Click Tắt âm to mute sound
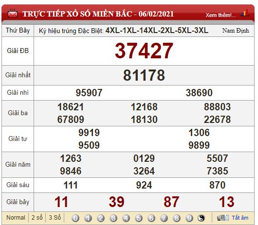258x225 pixels. pos(240,218)
